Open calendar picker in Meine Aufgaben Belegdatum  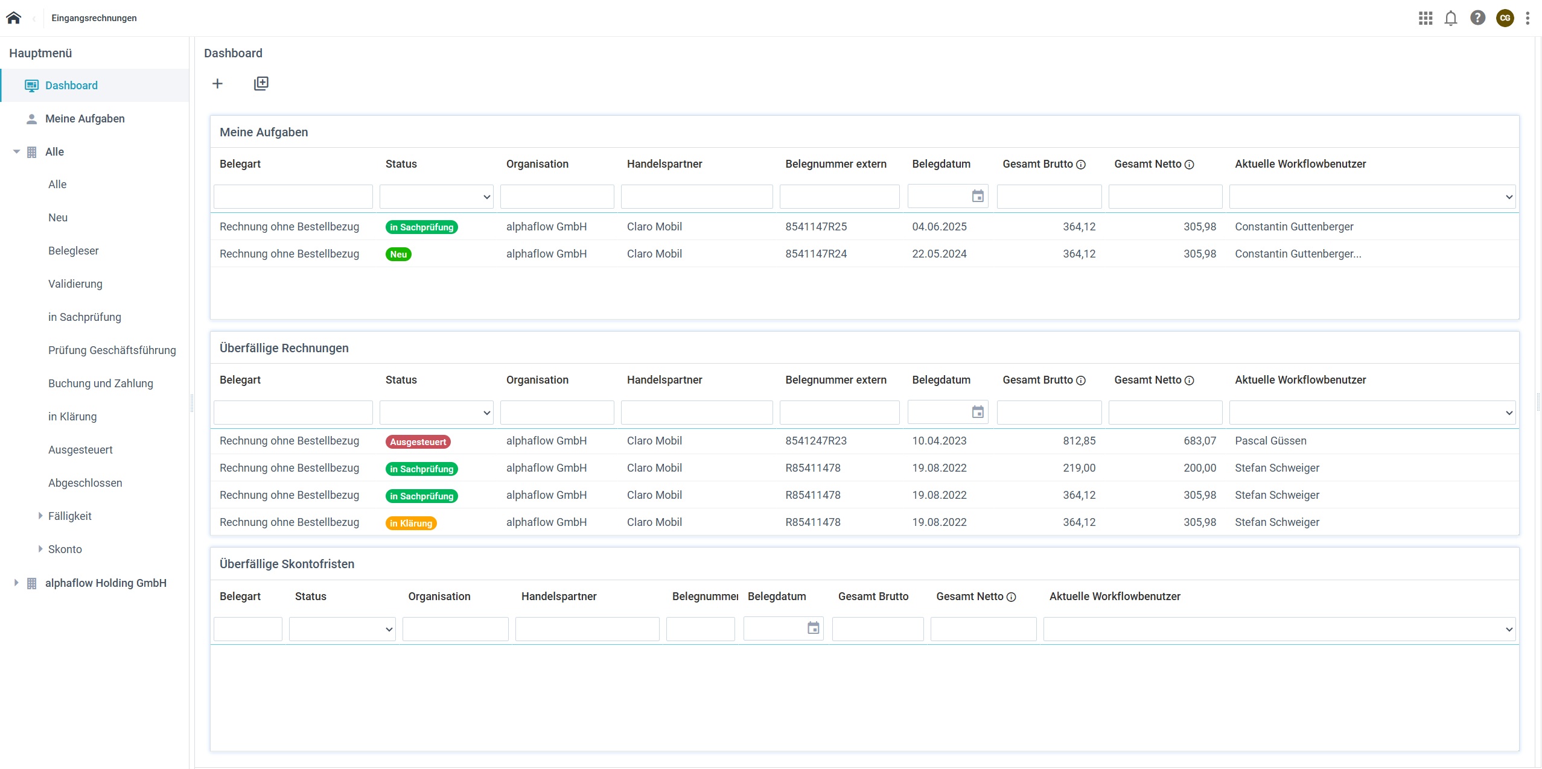(x=978, y=196)
